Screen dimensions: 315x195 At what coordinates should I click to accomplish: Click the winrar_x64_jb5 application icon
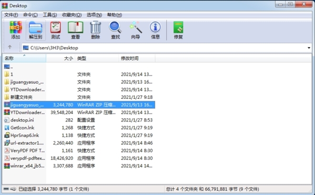[x=7, y=166]
